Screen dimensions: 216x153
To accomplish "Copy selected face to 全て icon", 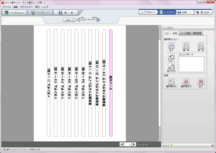I will pos(171,45).
